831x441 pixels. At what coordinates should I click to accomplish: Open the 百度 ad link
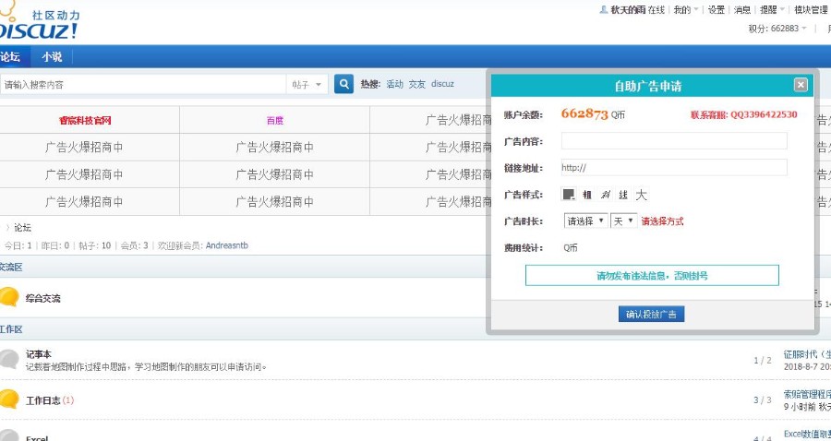(274, 120)
